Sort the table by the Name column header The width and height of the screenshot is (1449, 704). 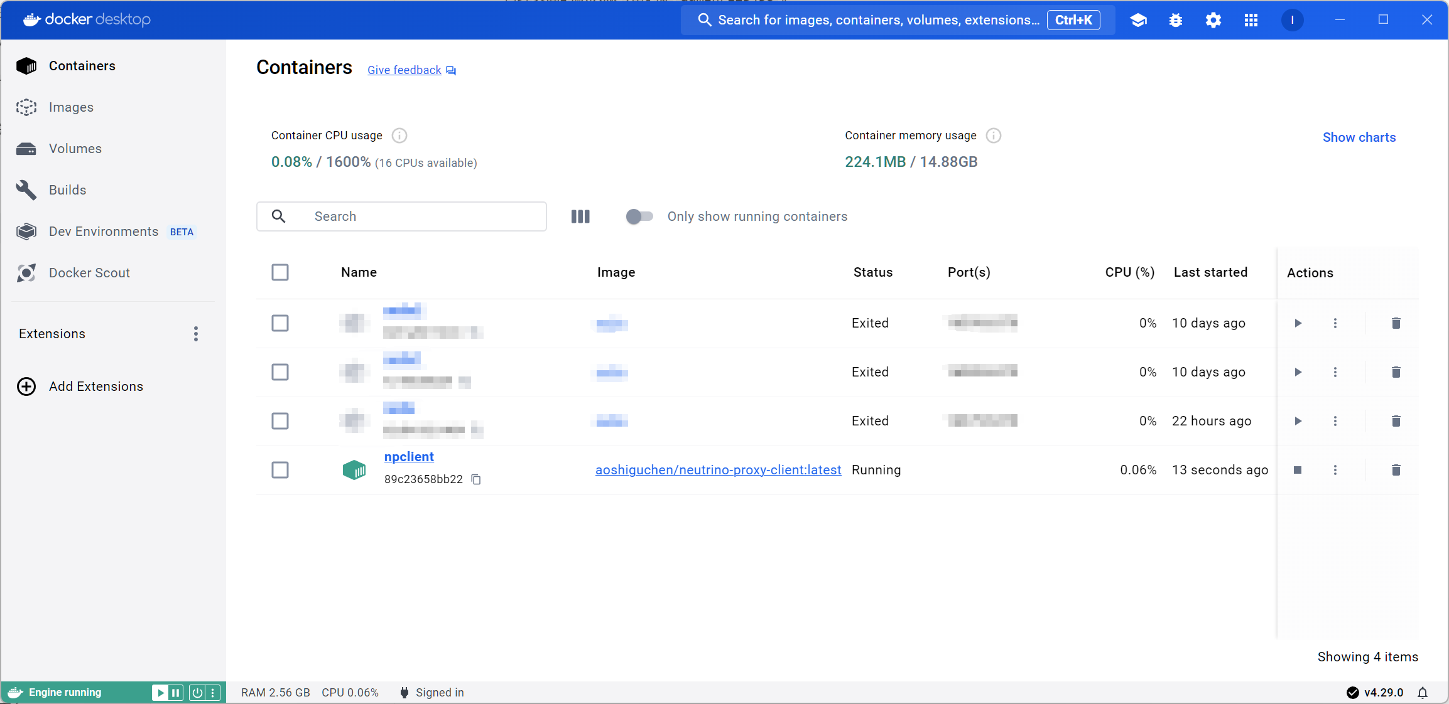coord(359,272)
